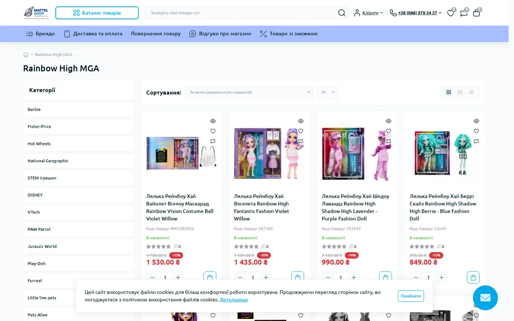Decrease quantity for 990.00 ₴ doll
Image resolution: width=514 pixels, height=321 pixels.
[x=328, y=277]
